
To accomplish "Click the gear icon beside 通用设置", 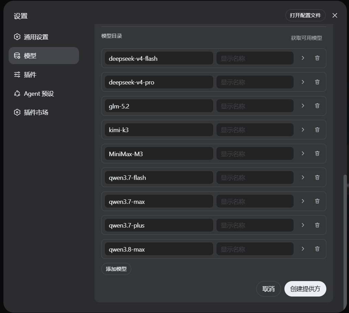I will pyautogui.click(x=17, y=37).
